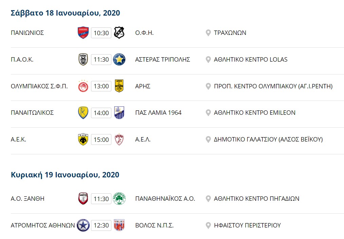Click the ΠΑΣ ΛΑΜΙΑ 1964 team name

click(158, 113)
